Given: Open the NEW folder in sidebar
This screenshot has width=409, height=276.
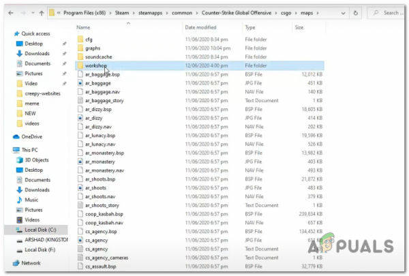Looking at the screenshot, I should point(30,114).
